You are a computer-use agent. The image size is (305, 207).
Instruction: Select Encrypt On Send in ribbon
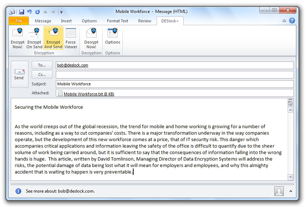point(34,38)
